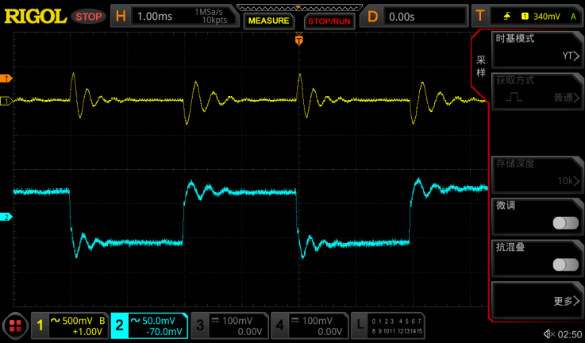Click channel 4 DC coupling icon
Screen dimensions: 585x343
[295, 320]
